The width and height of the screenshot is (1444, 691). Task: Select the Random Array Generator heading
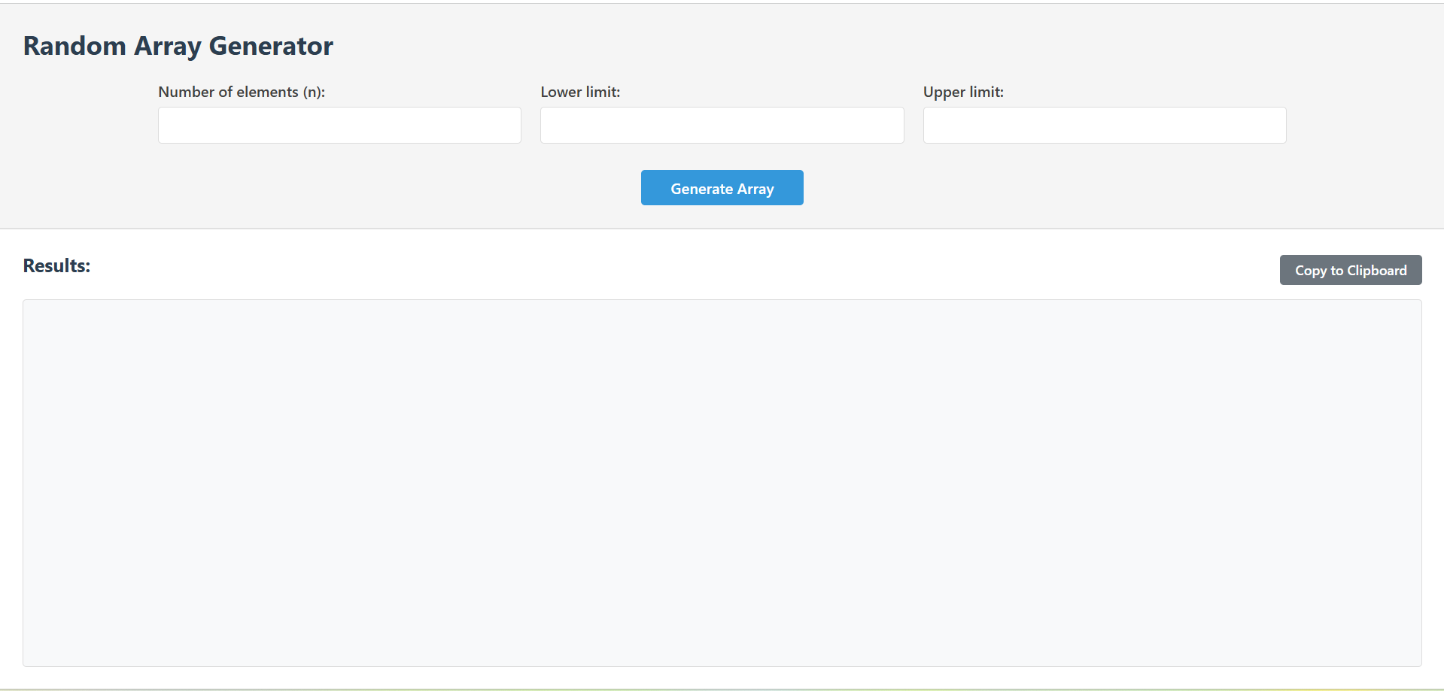tap(178, 45)
